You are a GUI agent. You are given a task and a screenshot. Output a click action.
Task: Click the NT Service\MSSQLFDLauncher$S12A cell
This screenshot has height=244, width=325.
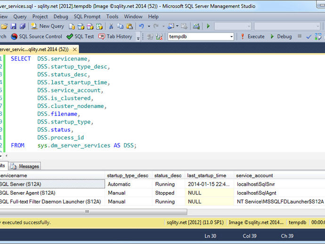(280, 202)
